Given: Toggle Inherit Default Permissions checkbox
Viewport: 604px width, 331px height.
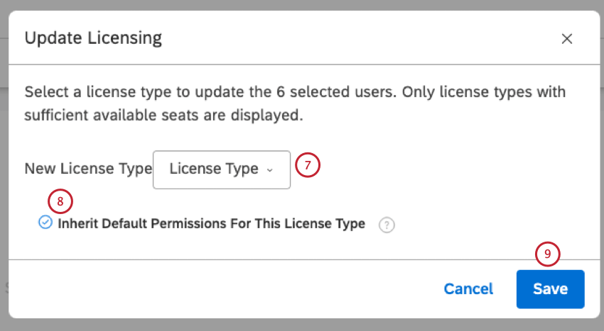Looking at the screenshot, I should pyautogui.click(x=45, y=223).
